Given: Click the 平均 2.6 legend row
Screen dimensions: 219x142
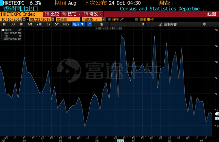Looking at the screenshot, I should click(x=12, y=36).
